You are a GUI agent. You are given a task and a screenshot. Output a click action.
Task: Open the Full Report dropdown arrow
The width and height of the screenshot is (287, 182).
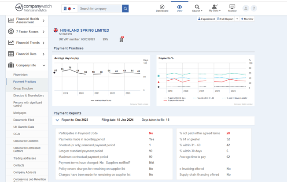pos(237,19)
